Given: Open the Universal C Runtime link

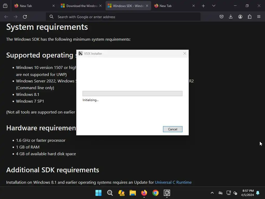Looking at the screenshot, I should pyautogui.click(x=173, y=182).
